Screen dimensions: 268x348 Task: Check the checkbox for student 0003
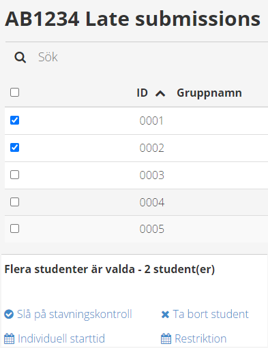click(x=14, y=175)
